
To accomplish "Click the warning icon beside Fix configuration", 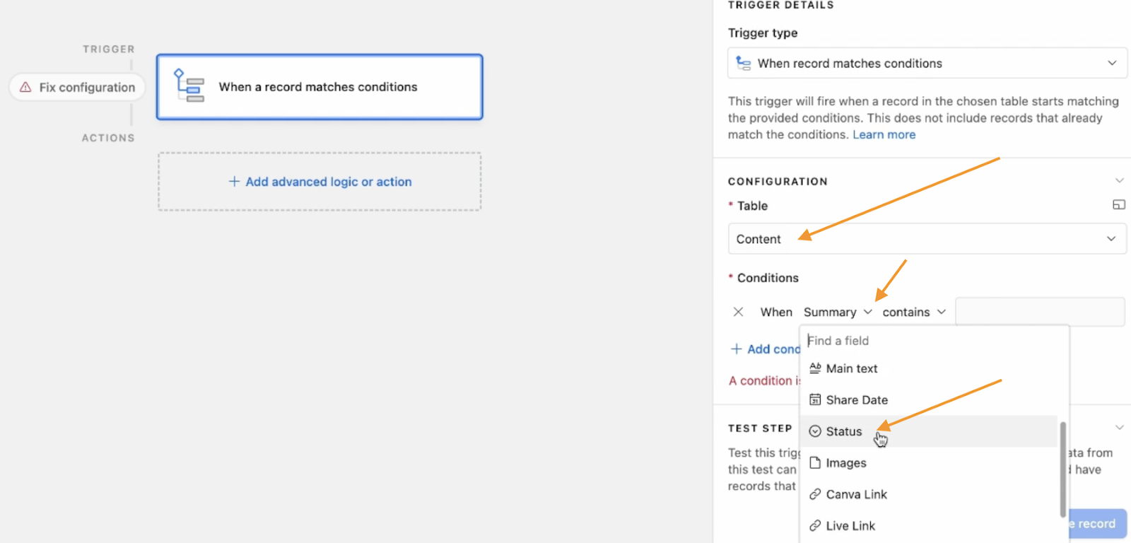I will [x=25, y=87].
